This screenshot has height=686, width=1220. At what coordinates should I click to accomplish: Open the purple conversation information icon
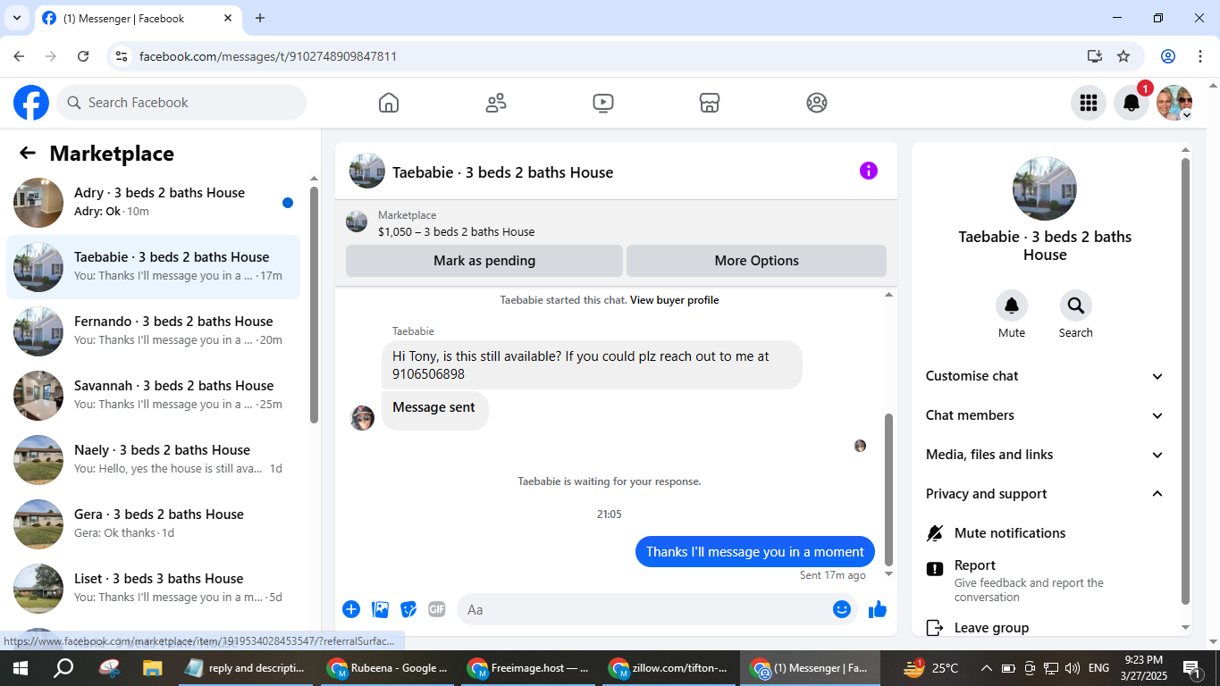(869, 171)
